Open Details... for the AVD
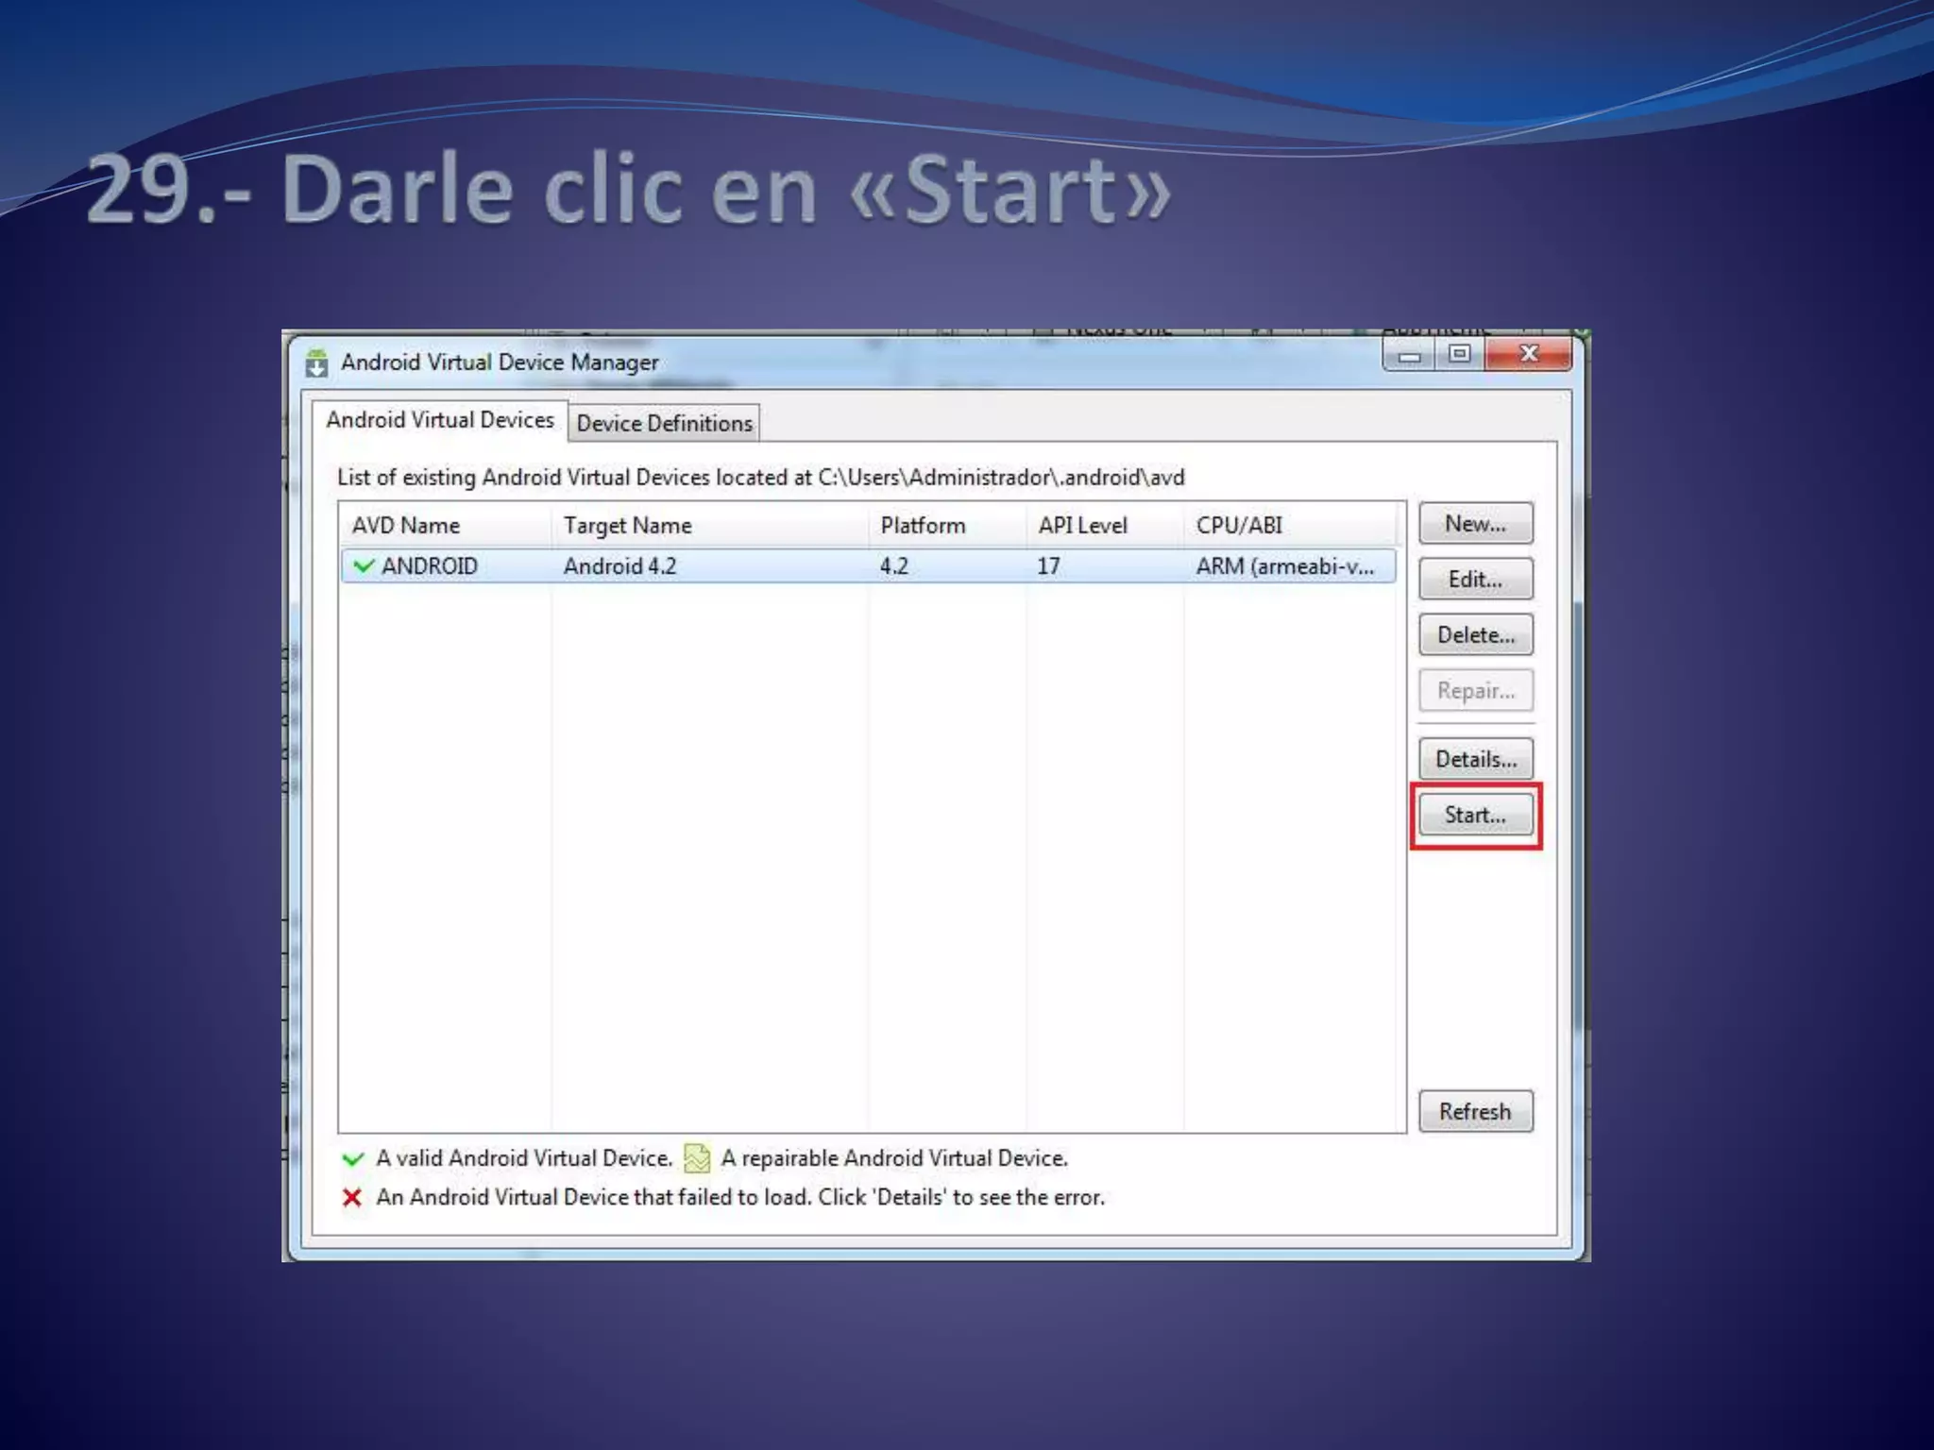The image size is (1934, 1450). [x=1475, y=759]
